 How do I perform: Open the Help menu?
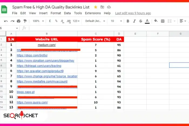tap(107, 13)
